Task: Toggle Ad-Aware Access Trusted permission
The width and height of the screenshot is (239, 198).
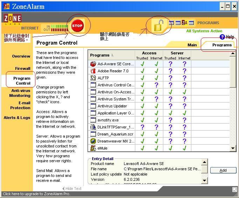Action: [142, 64]
